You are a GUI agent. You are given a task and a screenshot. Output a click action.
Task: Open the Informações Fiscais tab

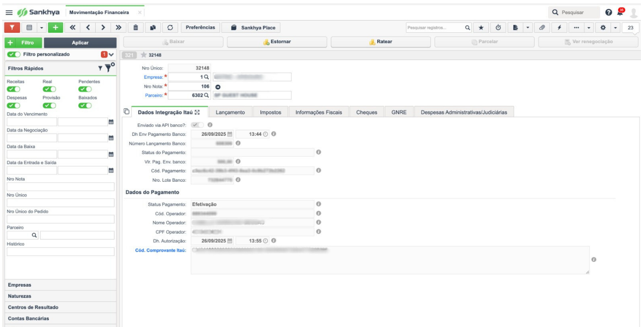(319, 112)
